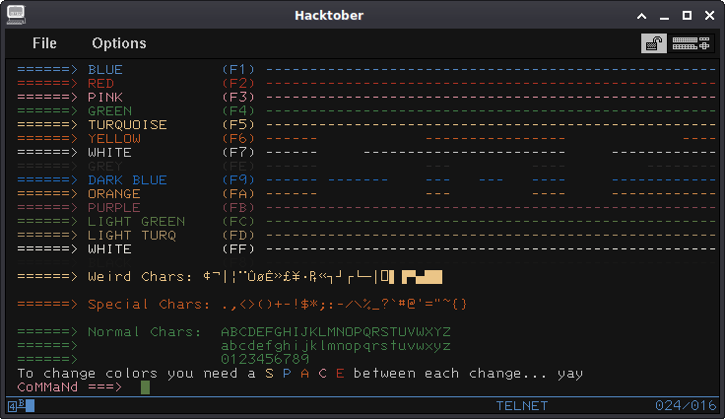Click the CoMMaNd ===> prompt label
The width and height of the screenshot is (725, 419).
pyautogui.click(x=70, y=387)
